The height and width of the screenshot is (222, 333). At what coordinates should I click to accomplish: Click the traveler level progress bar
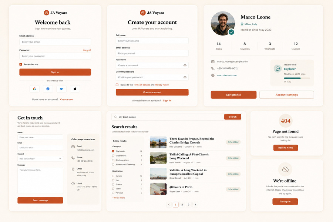click(297, 78)
